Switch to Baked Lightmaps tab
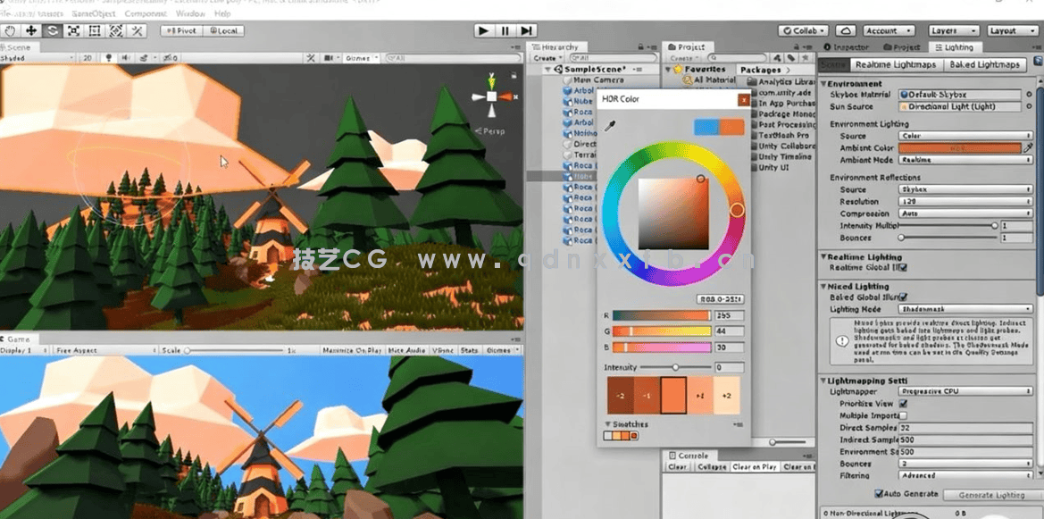 pyautogui.click(x=985, y=65)
